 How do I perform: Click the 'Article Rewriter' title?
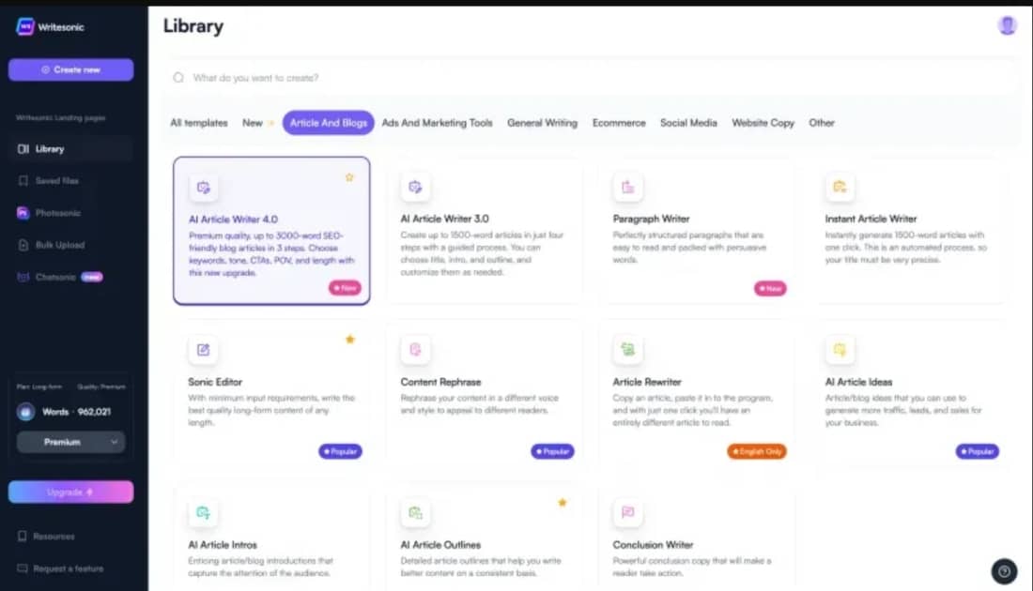(647, 382)
